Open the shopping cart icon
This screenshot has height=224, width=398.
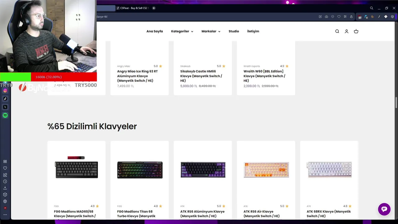[x=356, y=31]
